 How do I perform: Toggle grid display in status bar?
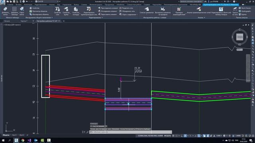click(x=173, y=136)
